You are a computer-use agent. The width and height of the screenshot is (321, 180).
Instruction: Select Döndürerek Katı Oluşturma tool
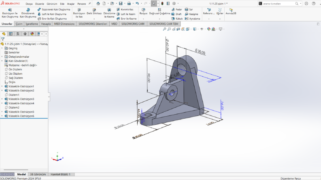(28, 13)
